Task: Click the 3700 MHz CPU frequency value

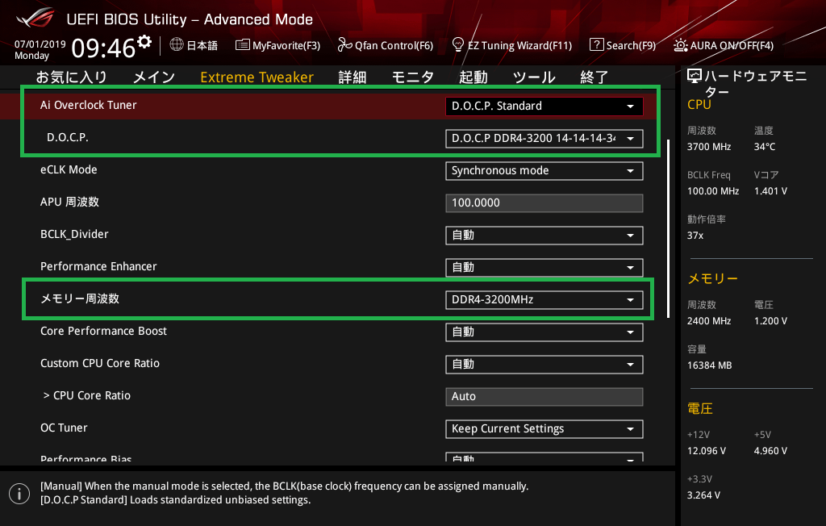Action: [709, 147]
